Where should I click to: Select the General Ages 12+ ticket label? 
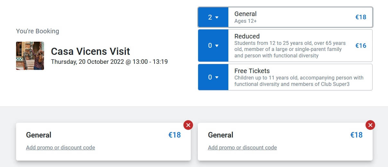(245, 17)
